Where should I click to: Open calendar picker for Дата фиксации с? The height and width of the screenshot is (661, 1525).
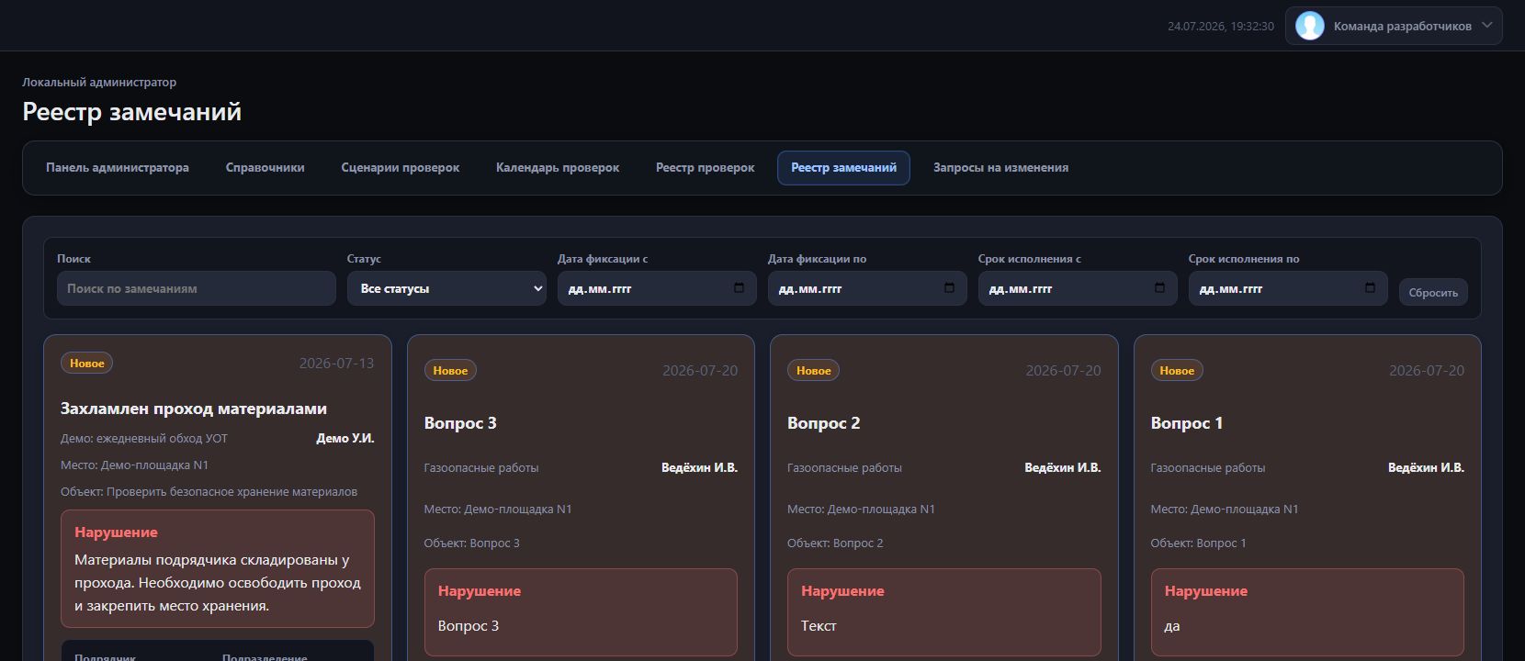click(x=739, y=288)
